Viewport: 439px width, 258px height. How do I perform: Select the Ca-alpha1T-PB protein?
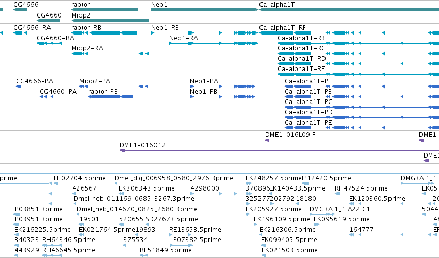[x=362, y=97]
